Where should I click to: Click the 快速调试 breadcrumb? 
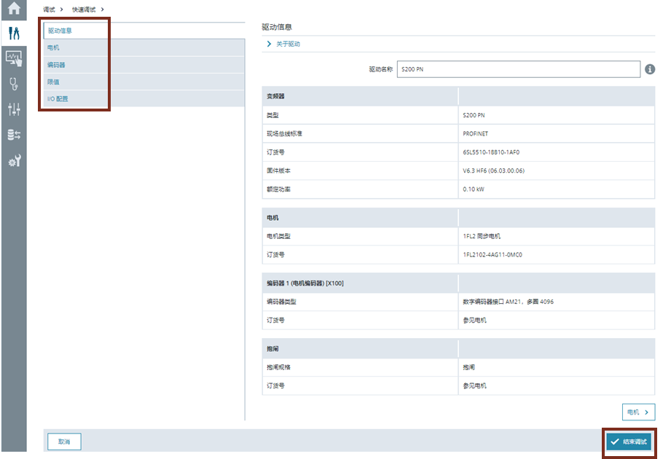coord(84,9)
